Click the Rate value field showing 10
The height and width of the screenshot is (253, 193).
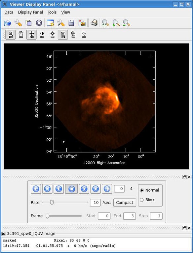pos(95,203)
